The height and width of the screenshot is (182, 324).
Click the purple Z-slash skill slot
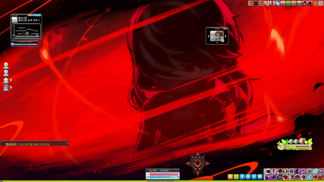303,171
